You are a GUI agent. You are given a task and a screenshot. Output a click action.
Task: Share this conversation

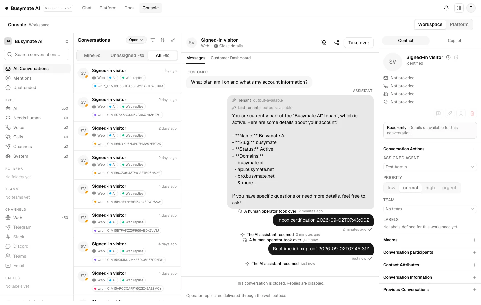(337, 43)
